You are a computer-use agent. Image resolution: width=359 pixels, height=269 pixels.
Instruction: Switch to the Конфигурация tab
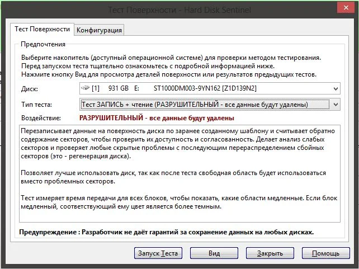click(99, 30)
